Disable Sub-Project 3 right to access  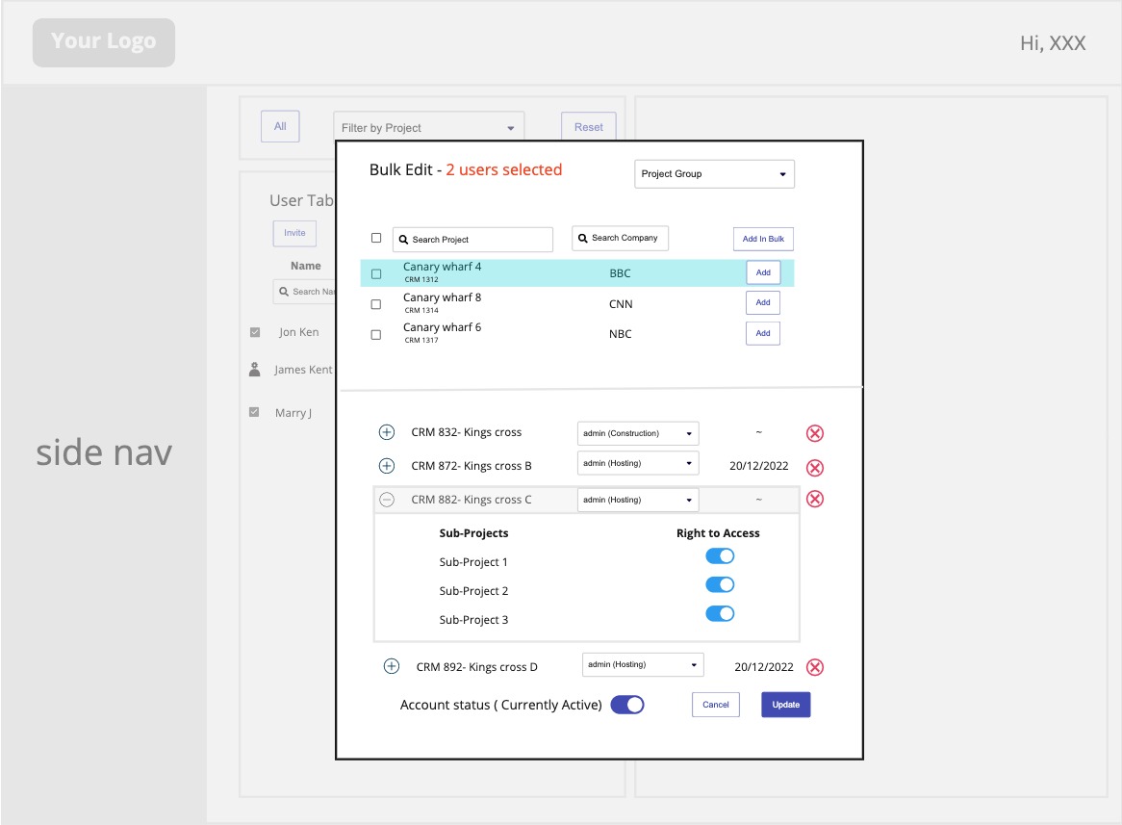tap(720, 613)
